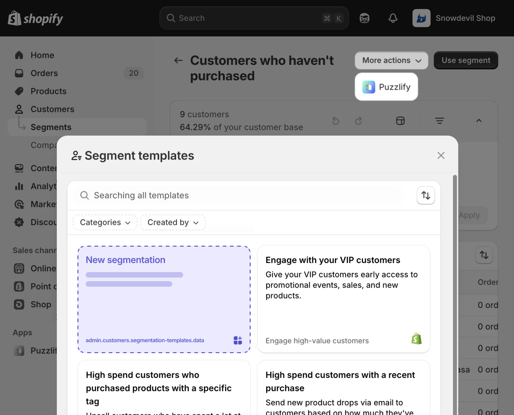Image resolution: width=514 pixels, height=415 pixels.
Task: Click the add-app icon on New segmentation card
Action: pos(238,340)
